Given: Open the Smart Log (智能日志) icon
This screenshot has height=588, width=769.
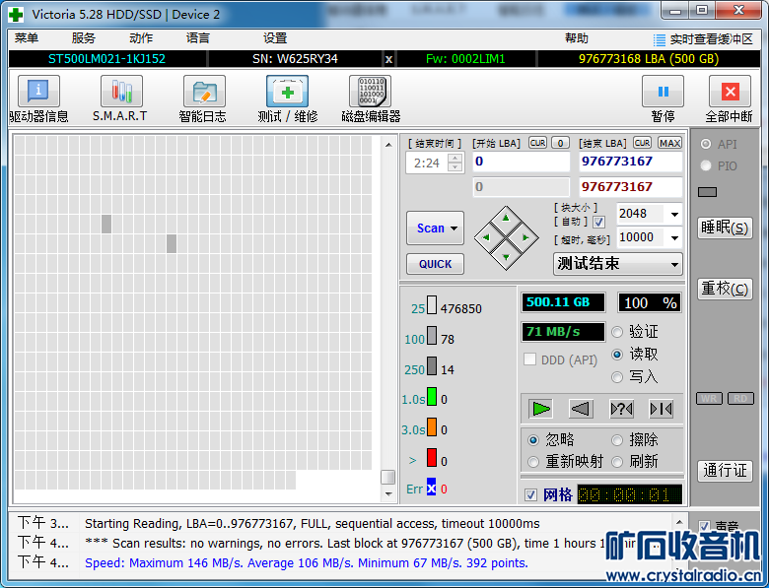Looking at the screenshot, I should tap(204, 92).
